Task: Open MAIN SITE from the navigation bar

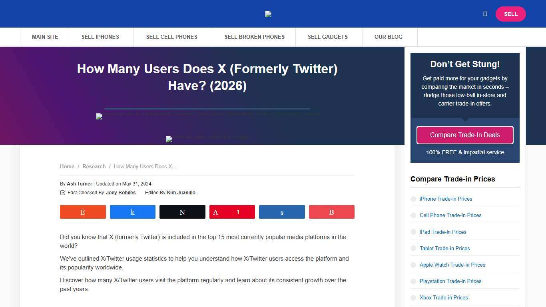Action: 45,37
